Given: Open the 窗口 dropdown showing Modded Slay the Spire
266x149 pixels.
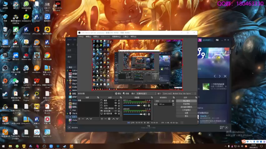Looking at the screenshot, I should click(x=180, y=93).
